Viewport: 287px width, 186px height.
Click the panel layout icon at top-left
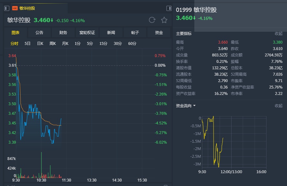pos(7,8)
